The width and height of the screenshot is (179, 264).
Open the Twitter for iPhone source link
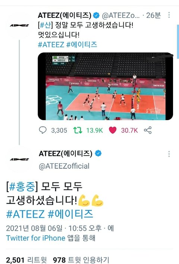(35, 238)
